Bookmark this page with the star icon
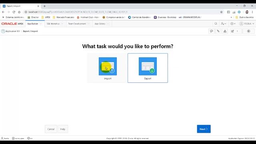Viewport: 256px width, 144px height. 221,12
